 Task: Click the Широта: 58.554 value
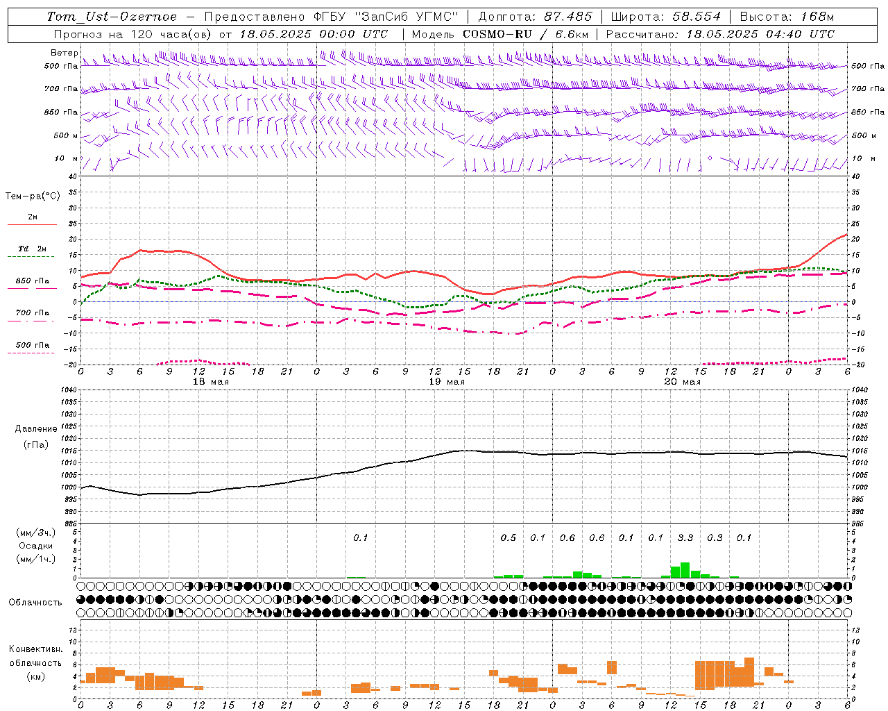[x=665, y=17]
